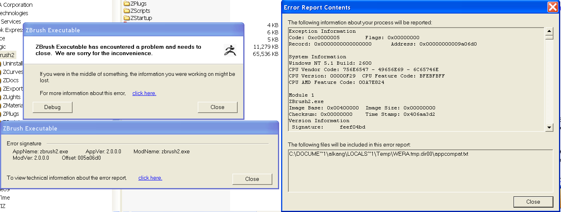This screenshot has height=212, width=561.
Task: Click 'Module 1' line in report
Action: [x=301, y=95]
